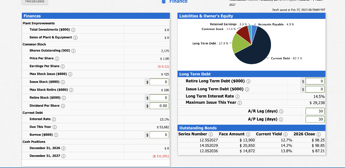
Task: Edit Issue Long Term Debt field
Action: [x=315, y=89]
